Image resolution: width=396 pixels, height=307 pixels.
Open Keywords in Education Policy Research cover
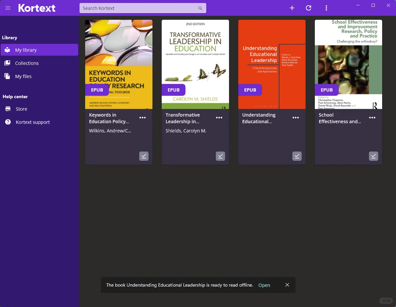(119, 64)
